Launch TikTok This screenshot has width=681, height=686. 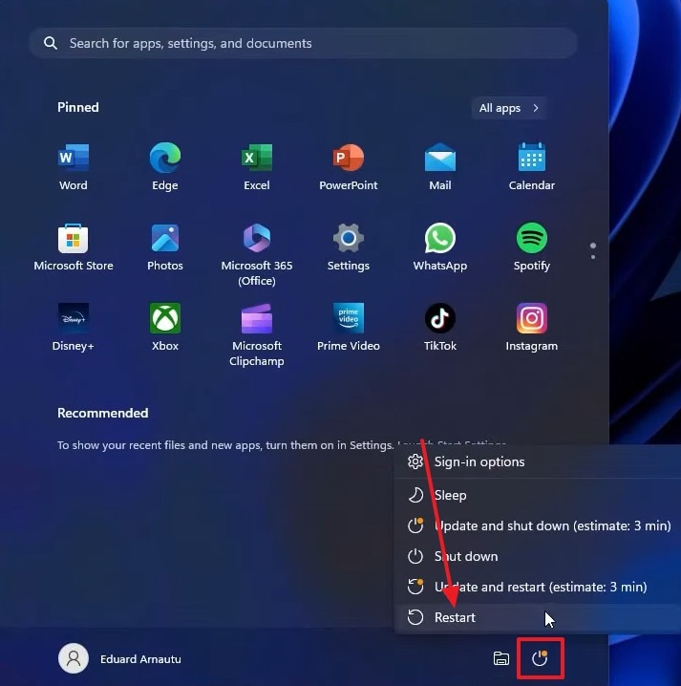[440, 328]
